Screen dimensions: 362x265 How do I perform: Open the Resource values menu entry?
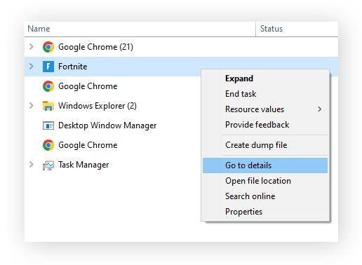[x=265, y=109]
